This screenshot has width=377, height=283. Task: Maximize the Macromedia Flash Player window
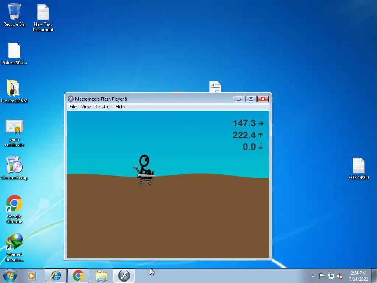point(251,99)
